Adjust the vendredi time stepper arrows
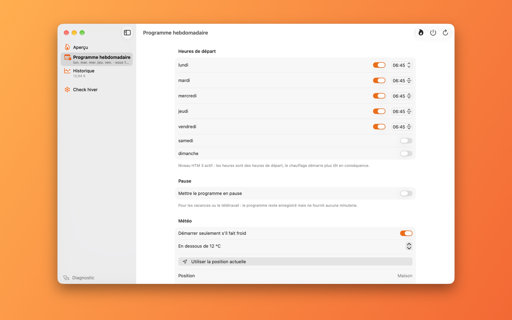The width and height of the screenshot is (512, 320). pos(409,127)
